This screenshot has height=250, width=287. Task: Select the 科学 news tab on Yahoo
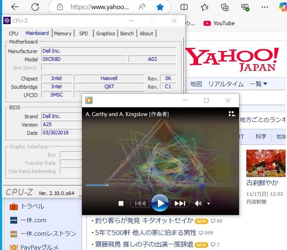pyautogui.click(x=261, y=137)
